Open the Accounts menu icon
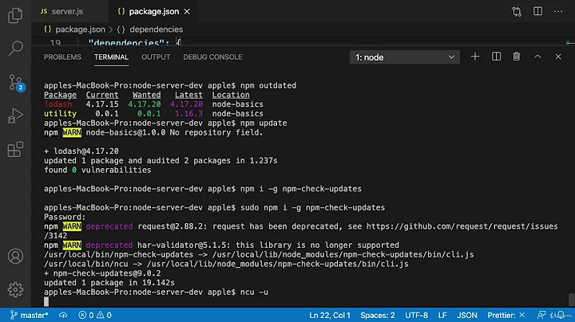The height and width of the screenshot is (322, 575). point(15,256)
